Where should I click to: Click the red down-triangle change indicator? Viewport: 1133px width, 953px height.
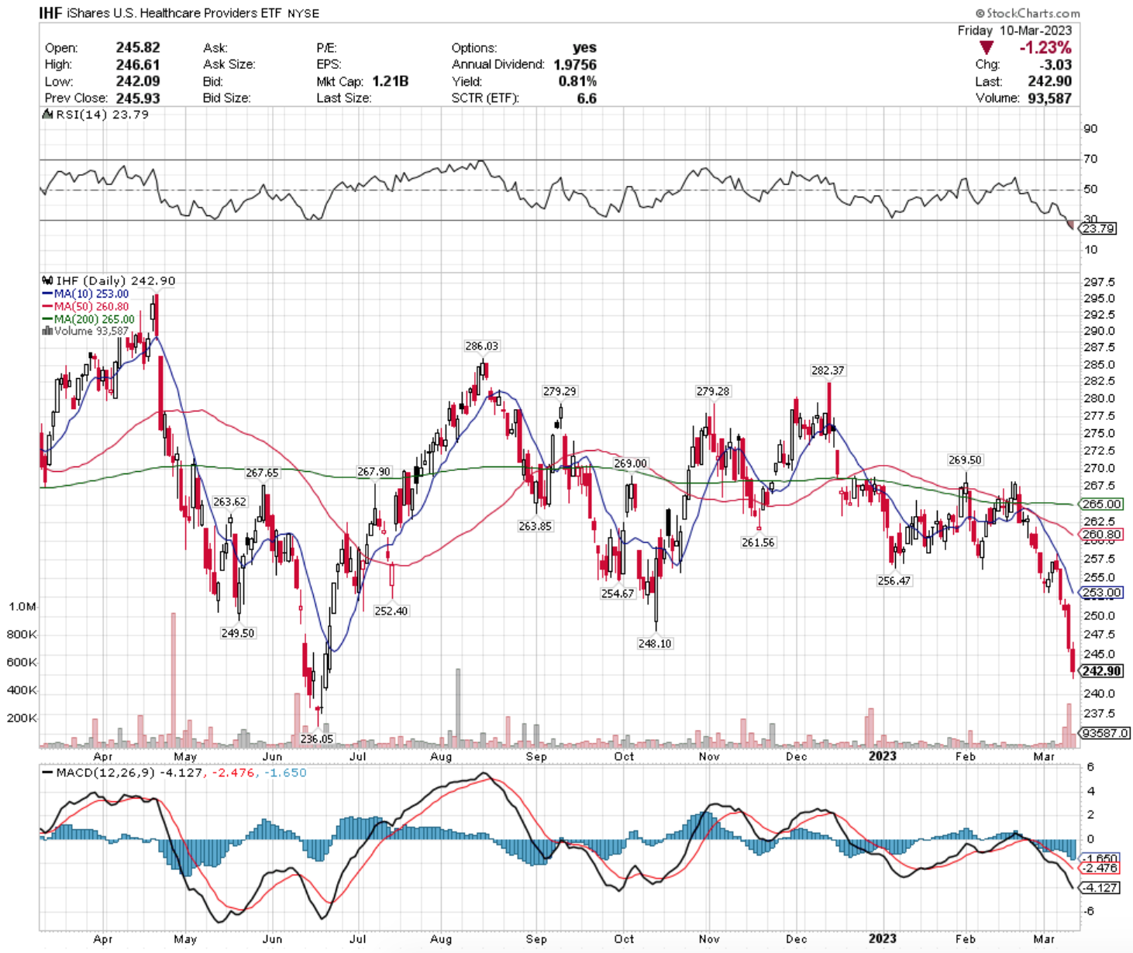pos(987,48)
